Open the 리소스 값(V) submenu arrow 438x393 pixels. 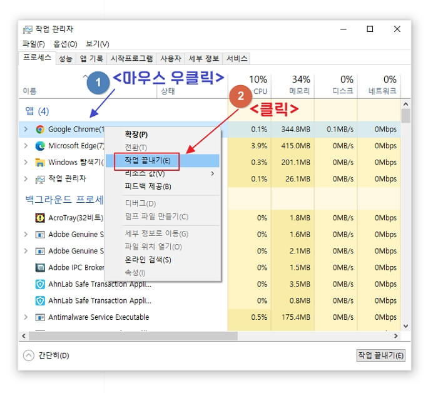pyautogui.click(x=213, y=173)
